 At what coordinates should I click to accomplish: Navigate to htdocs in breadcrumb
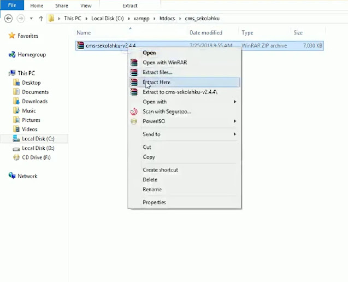tap(167, 19)
